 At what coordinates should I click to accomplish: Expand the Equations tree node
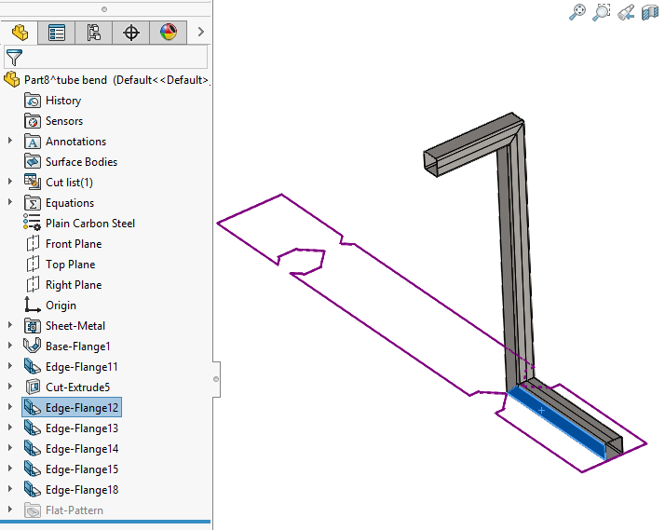pos(10,202)
